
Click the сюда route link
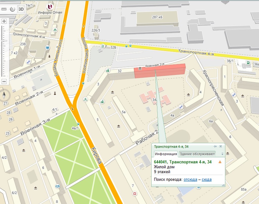(207, 179)
